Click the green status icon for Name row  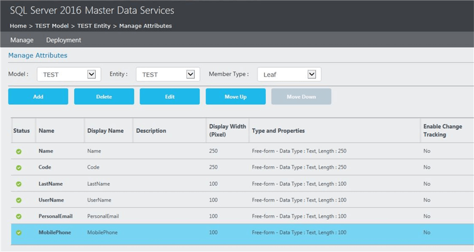coord(19,151)
